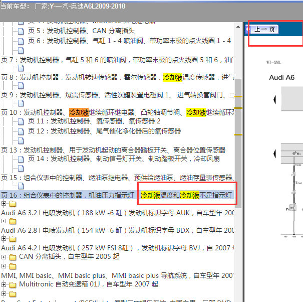Select 页 16 机油压力指示灯 entry
303x302 pixels.
(117, 195)
